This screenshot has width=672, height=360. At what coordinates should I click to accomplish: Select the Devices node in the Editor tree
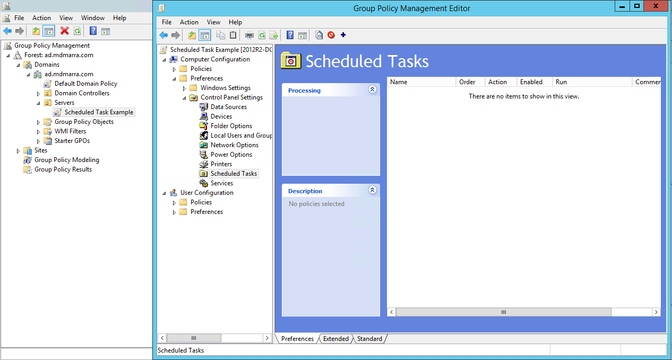click(x=221, y=116)
